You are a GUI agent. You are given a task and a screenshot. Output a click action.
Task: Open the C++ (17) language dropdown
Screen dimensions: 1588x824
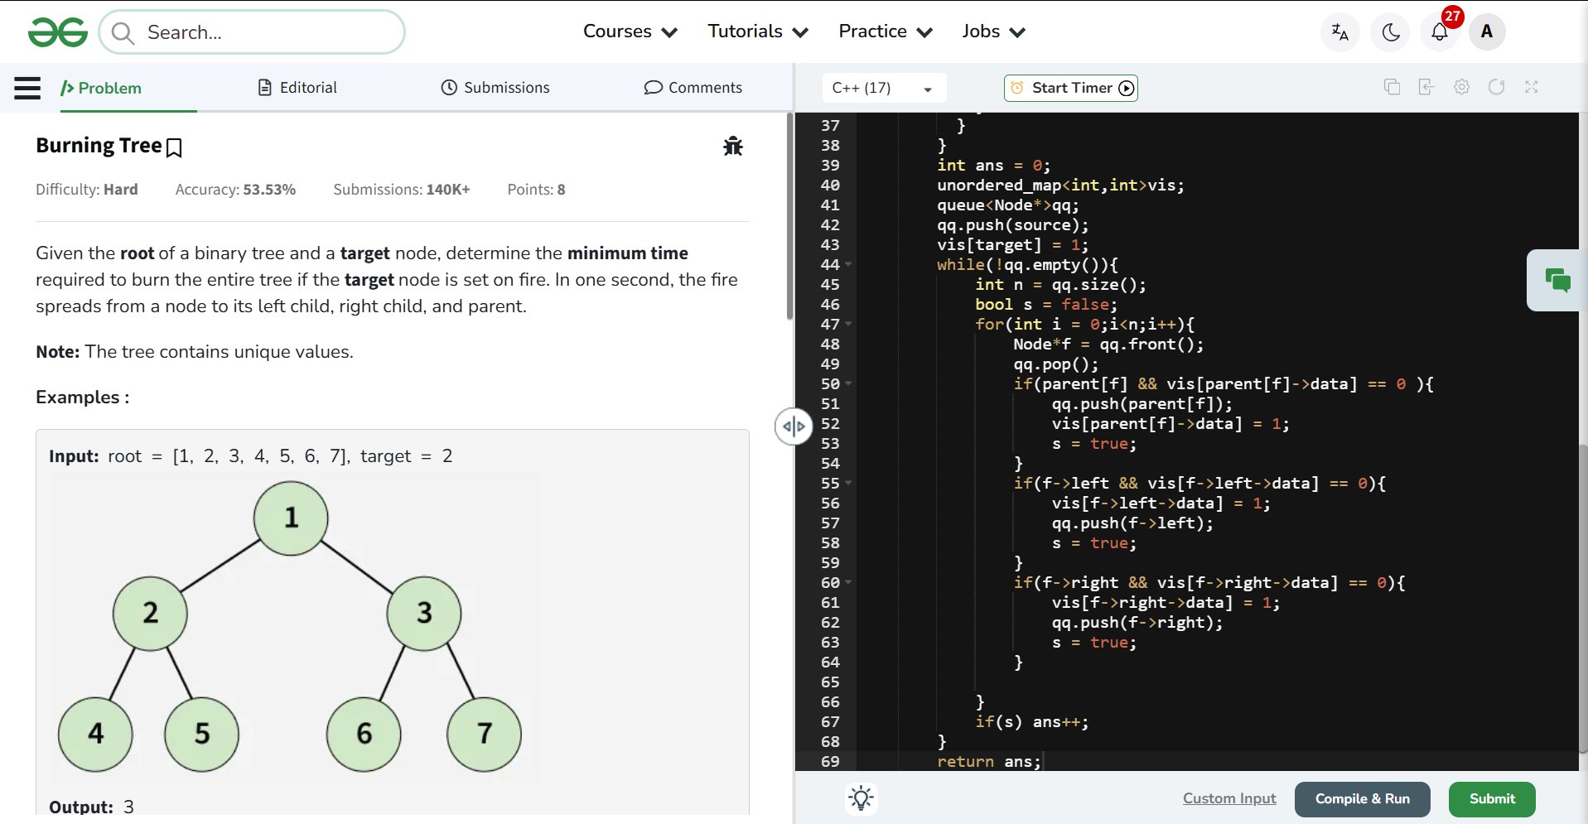pyautogui.click(x=883, y=88)
